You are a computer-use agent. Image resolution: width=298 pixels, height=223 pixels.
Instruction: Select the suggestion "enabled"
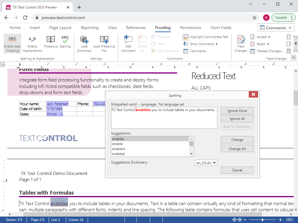click(x=150, y=154)
